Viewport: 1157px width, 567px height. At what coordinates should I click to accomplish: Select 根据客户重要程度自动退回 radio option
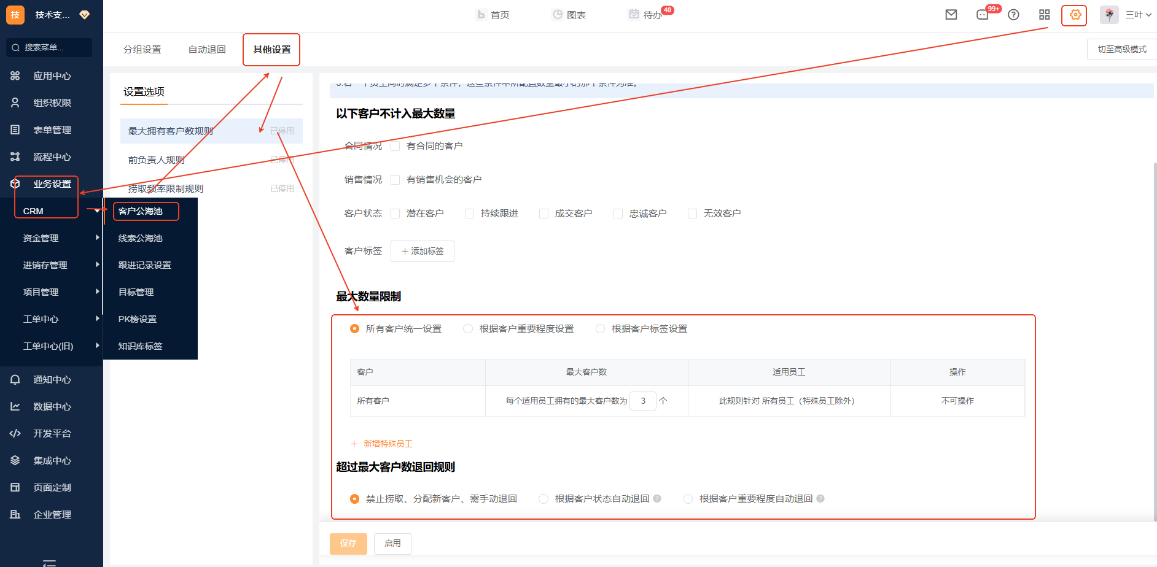(x=688, y=498)
